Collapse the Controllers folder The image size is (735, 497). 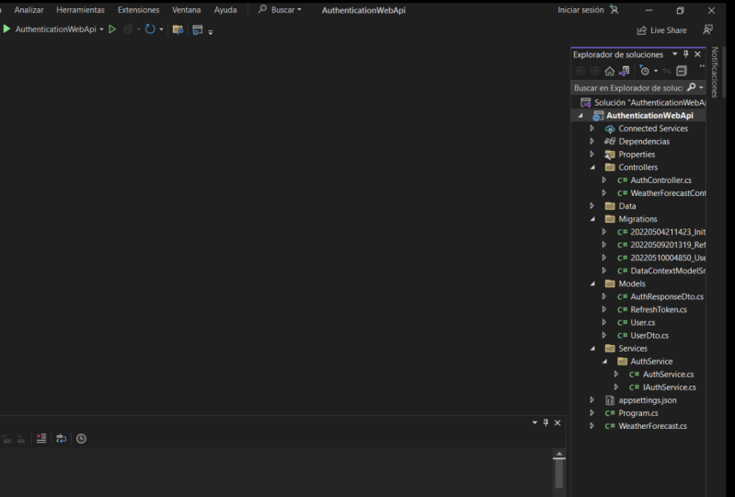[592, 168]
